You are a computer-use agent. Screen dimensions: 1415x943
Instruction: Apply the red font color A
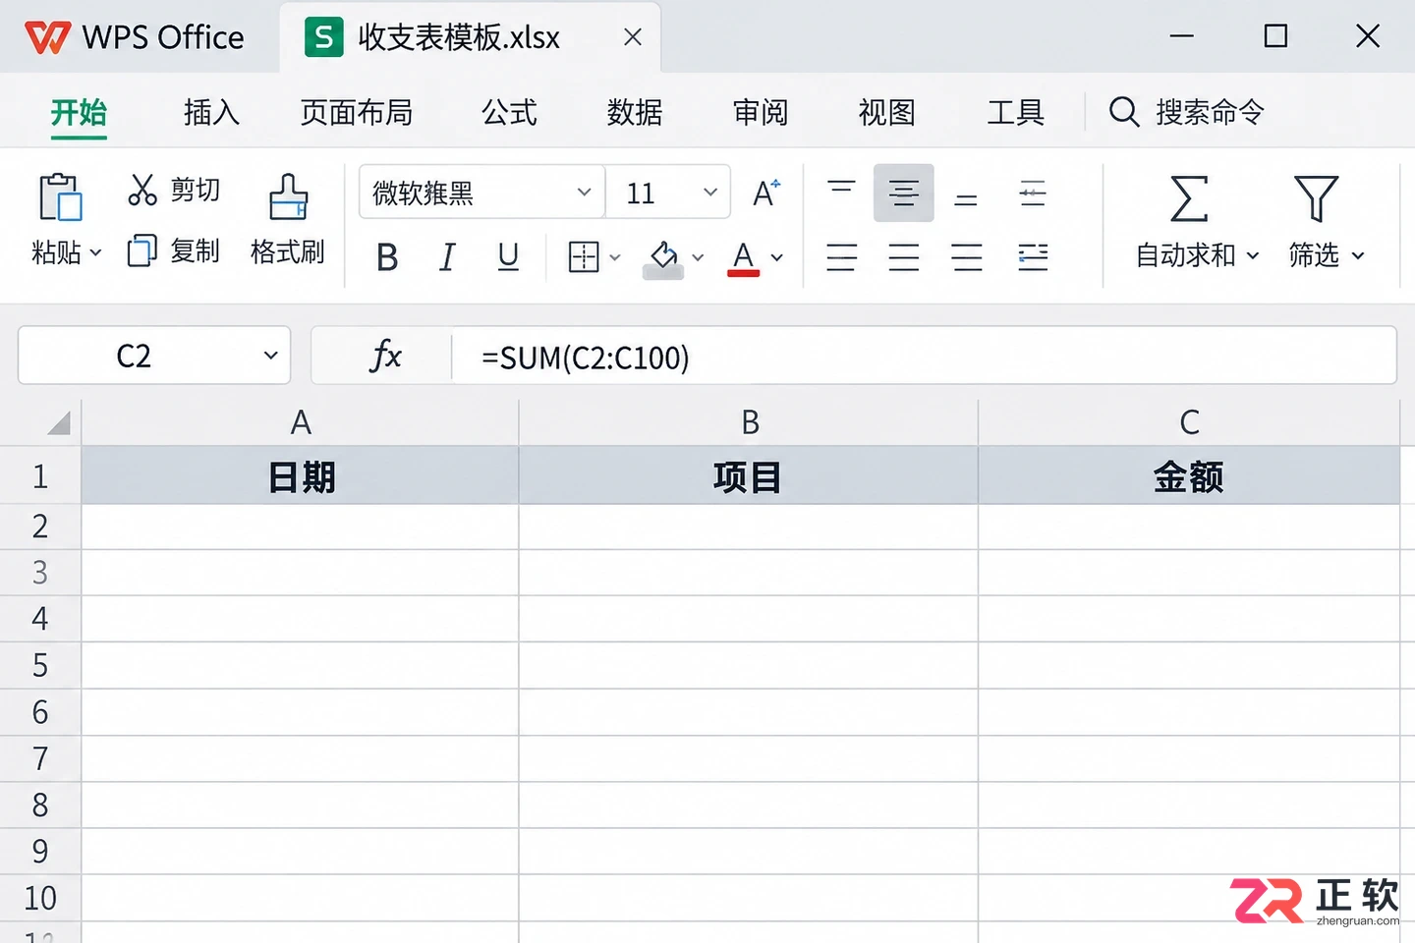tap(743, 259)
